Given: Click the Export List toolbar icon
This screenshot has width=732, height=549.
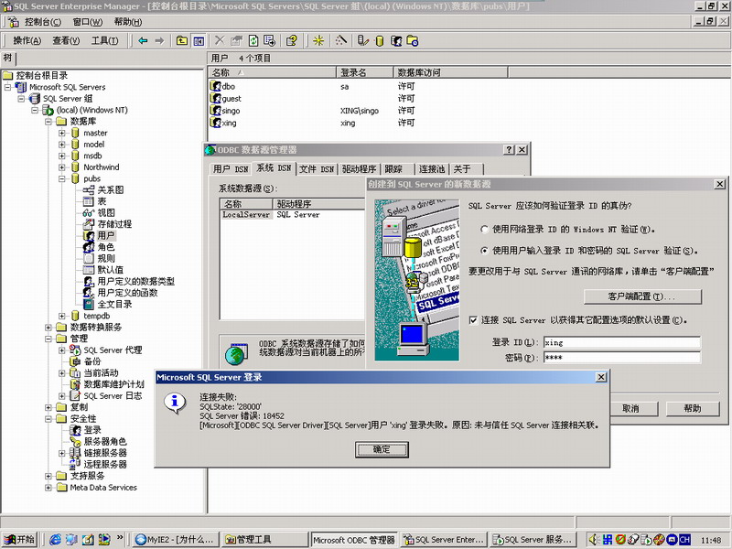Looking at the screenshot, I should click(270, 41).
